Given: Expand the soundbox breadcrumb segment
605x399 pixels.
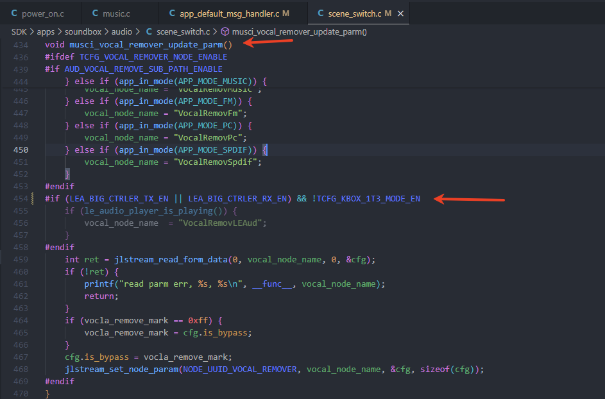Looking at the screenshot, I should [83, 31].
